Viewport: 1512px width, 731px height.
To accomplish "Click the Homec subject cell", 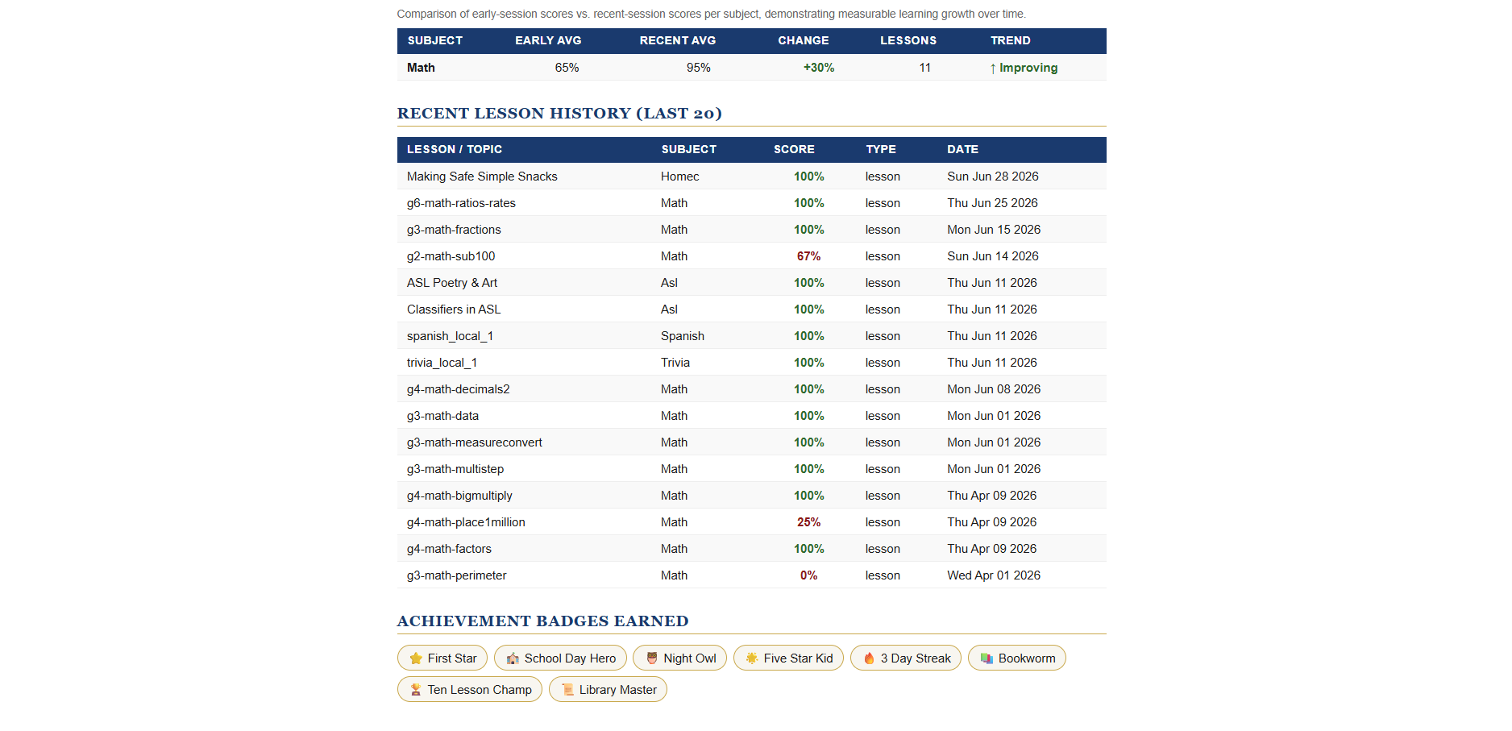I will pyautogui.click(x=679, y=177).
